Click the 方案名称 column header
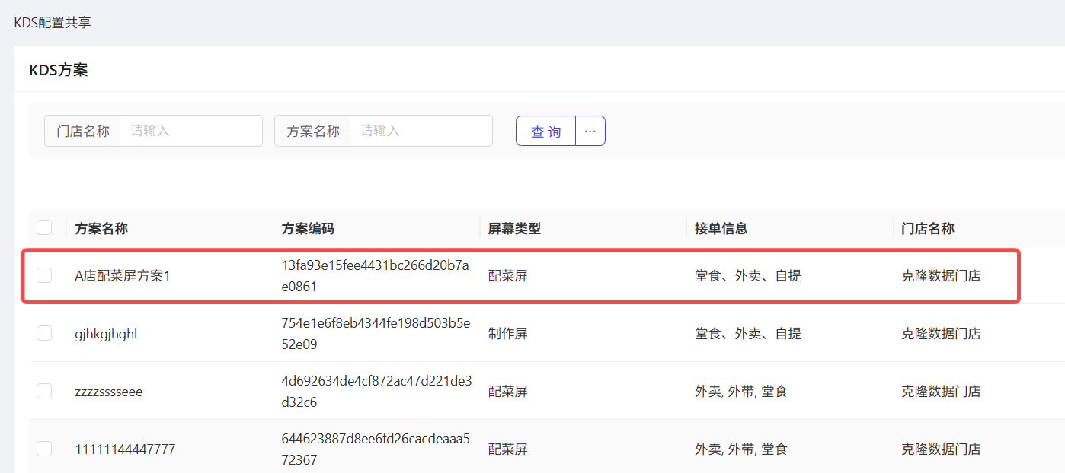 pos(101,228)
